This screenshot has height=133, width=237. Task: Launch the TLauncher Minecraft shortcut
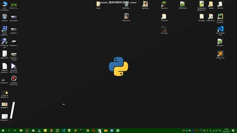pyautogui.click(x=164, y=5)
